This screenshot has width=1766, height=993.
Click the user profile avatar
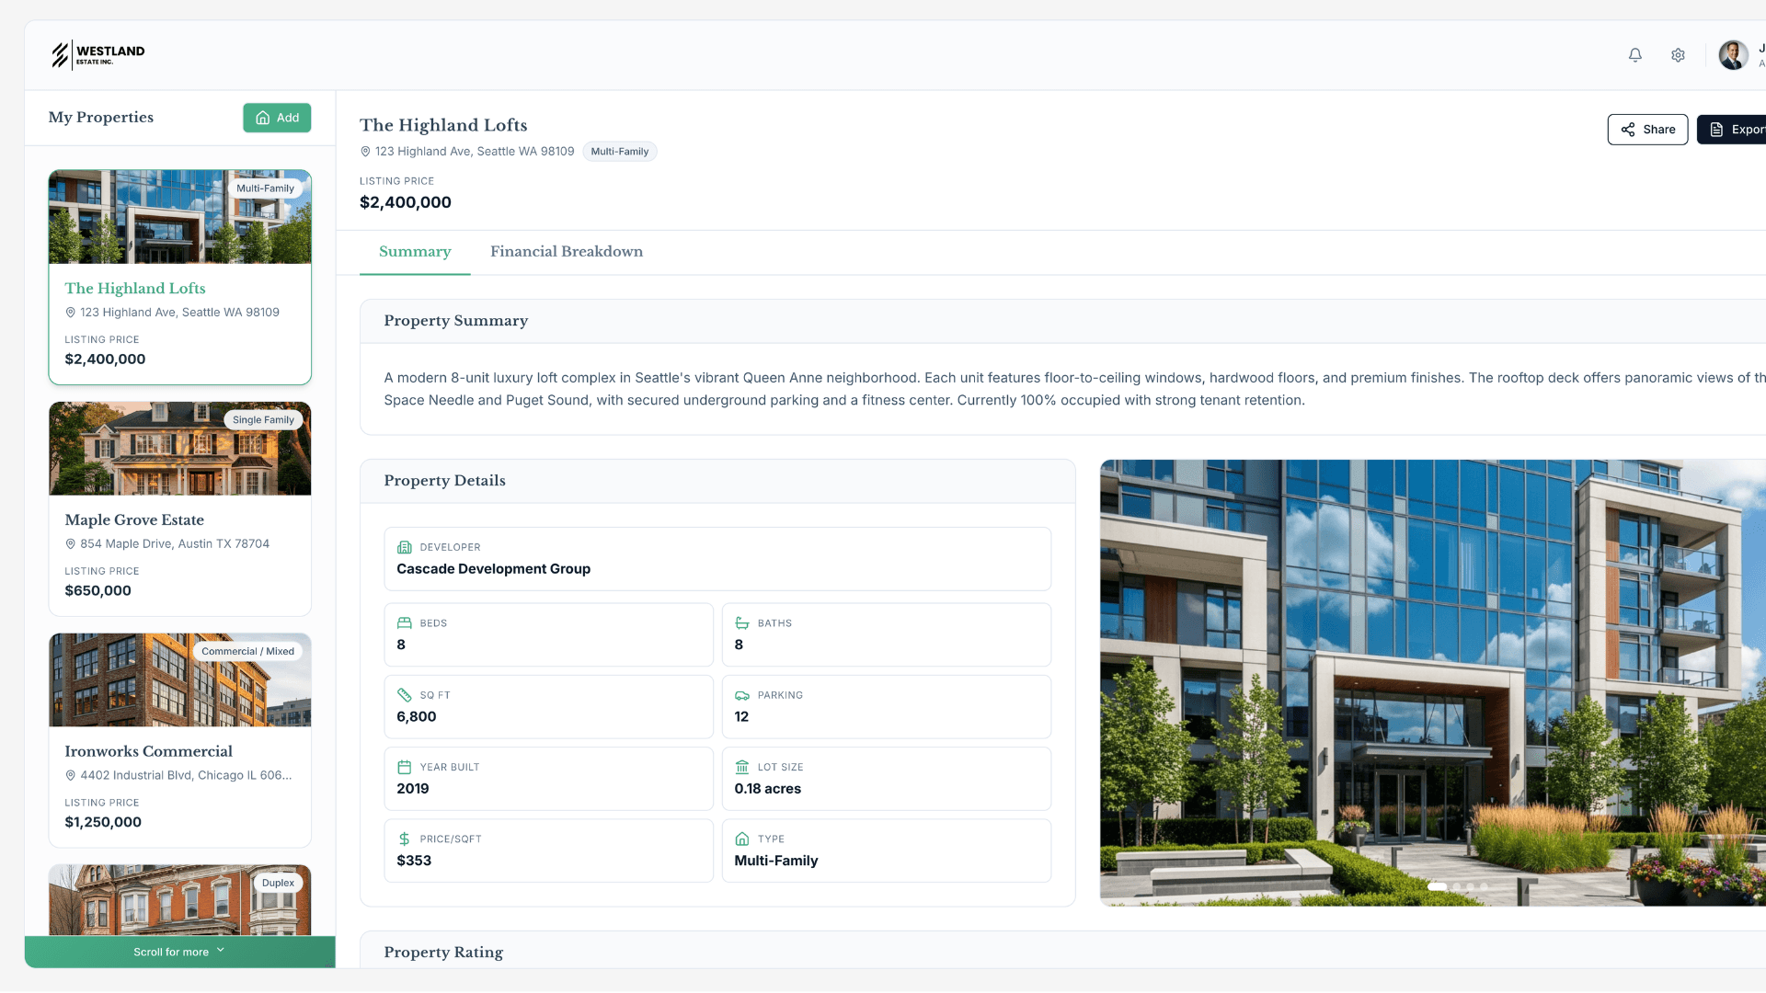(1733, 55)
